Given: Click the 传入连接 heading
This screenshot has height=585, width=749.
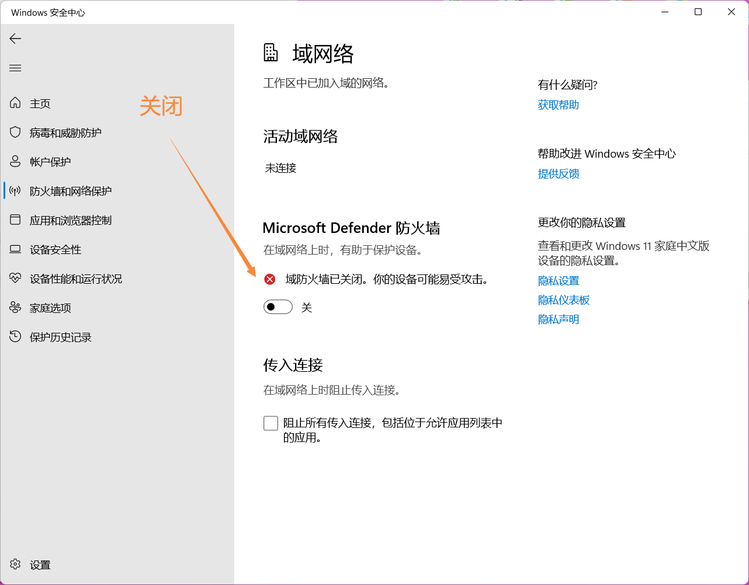Looking at the screenshot, I should coord(293,365).
